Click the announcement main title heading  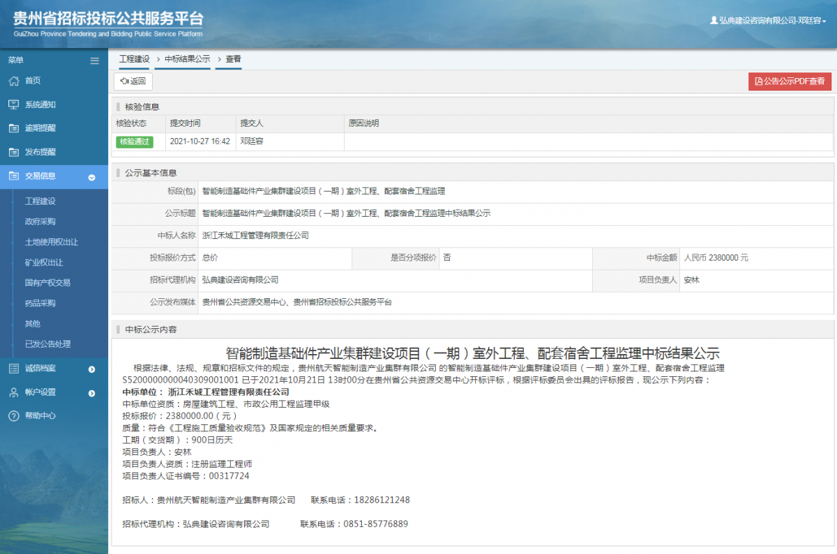coord(473,353)
